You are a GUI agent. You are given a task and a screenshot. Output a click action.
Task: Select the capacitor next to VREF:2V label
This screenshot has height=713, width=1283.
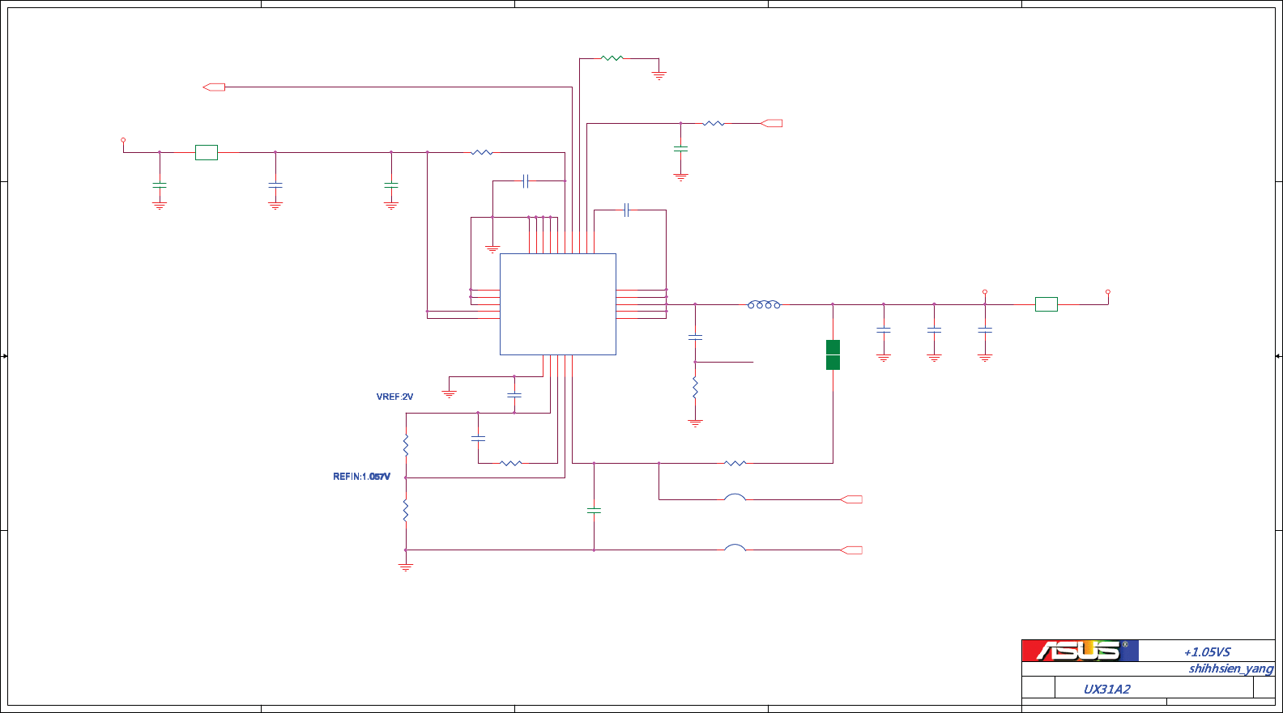514,395
